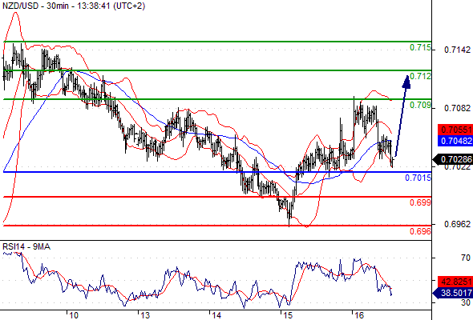Click the 0.7015 blue pivot label
This screenshot has height=320, width=473.
click(x=418, y=178)
